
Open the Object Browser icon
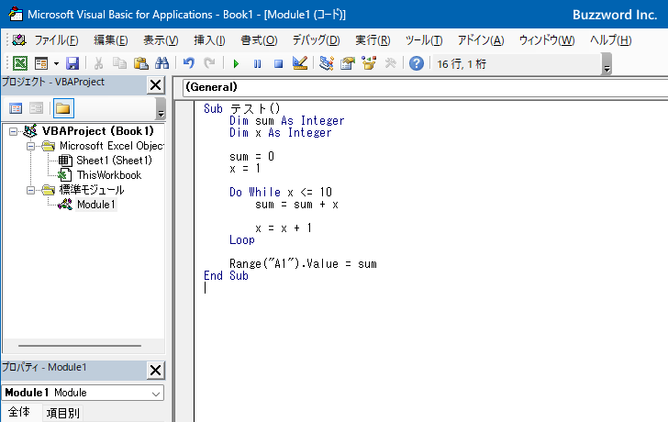pyautogui.click(x=369, y=63)
